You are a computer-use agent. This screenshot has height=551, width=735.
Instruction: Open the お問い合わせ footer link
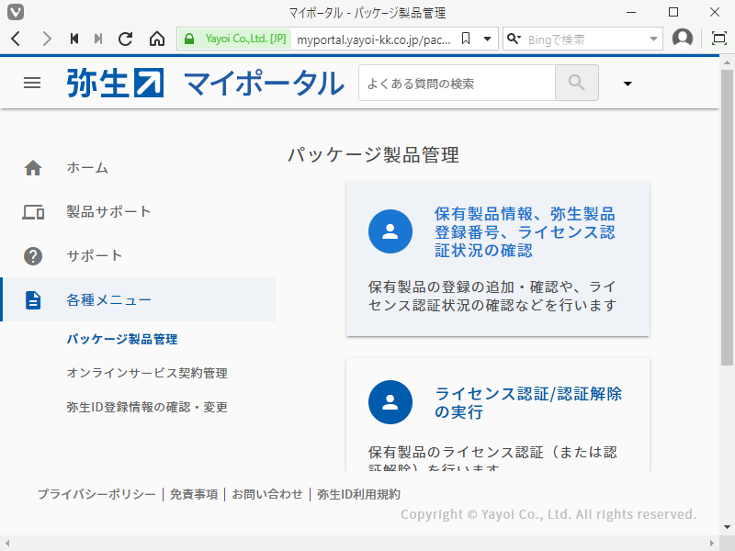[267, 494]
